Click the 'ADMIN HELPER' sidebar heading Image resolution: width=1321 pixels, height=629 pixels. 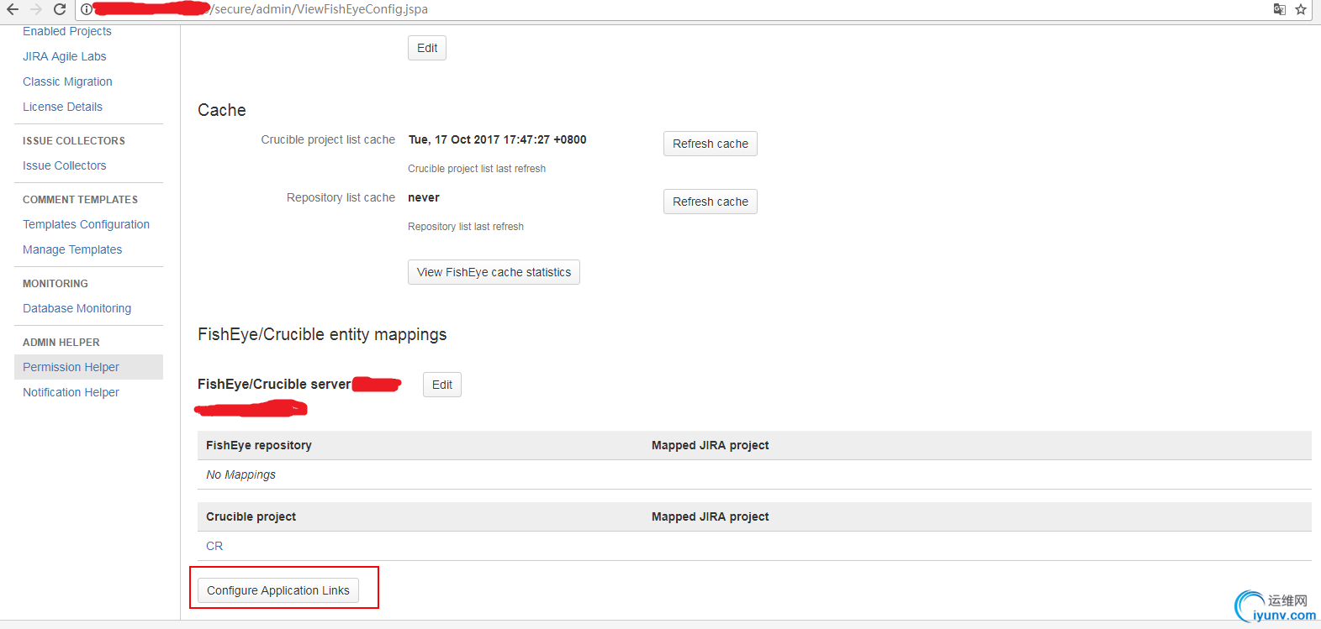(61, 343)
